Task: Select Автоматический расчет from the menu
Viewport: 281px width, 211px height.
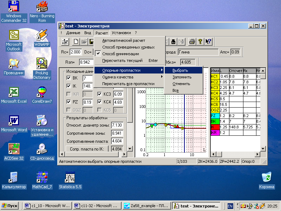Action: (129, 40)
